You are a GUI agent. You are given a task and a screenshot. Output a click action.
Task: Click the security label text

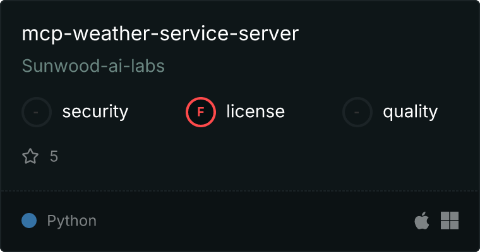point(95,112)
